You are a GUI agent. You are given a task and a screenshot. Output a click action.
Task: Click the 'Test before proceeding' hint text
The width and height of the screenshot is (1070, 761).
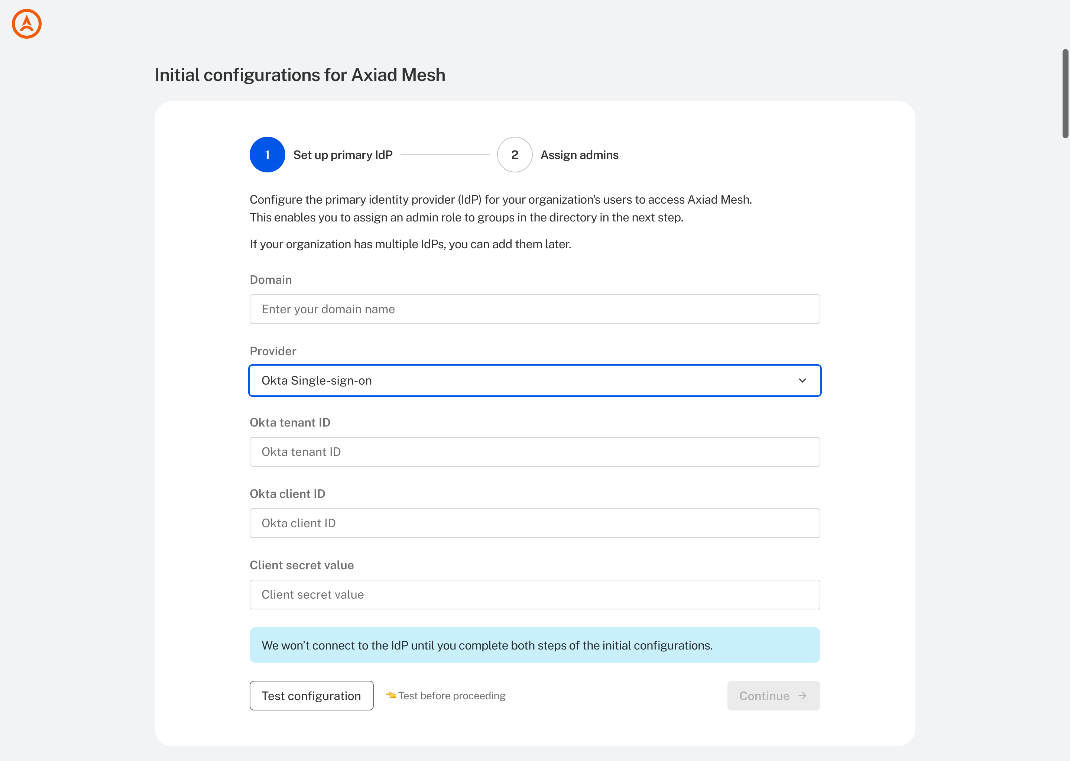click(452, 696)
